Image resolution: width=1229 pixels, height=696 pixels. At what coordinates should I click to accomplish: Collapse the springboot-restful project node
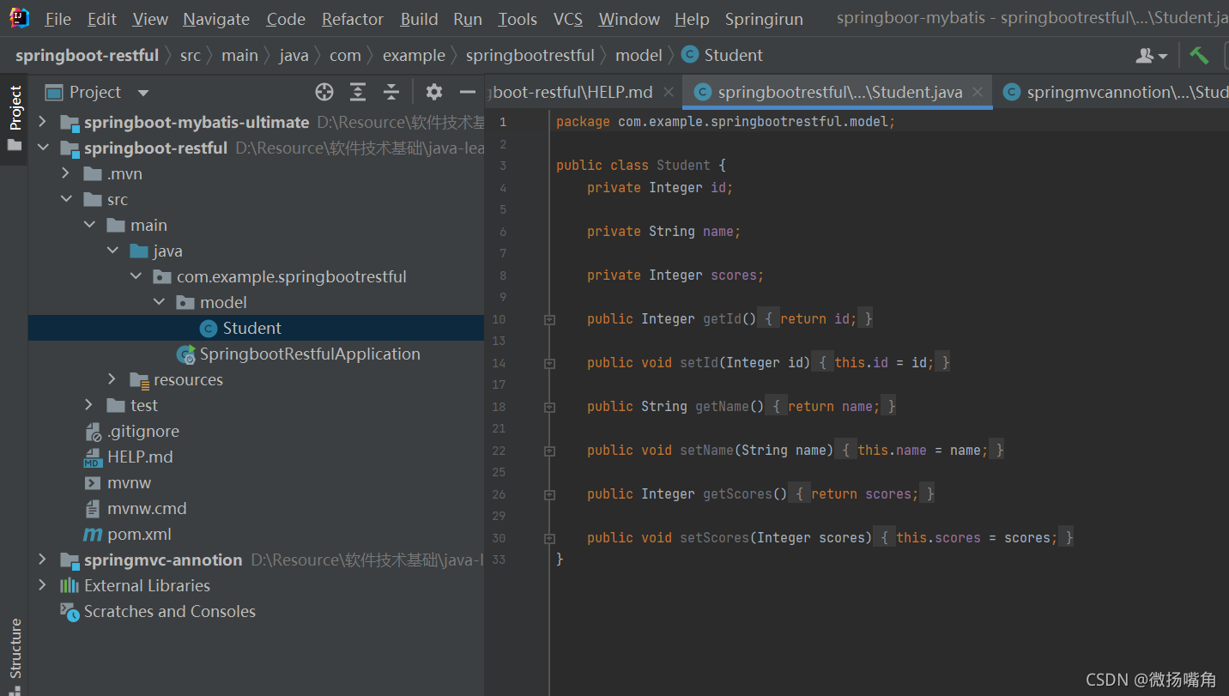[42, 148]
